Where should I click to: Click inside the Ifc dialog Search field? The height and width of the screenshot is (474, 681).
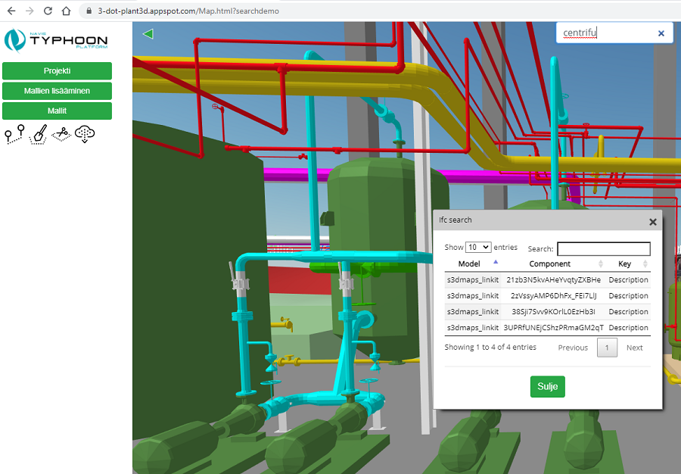coord(603,248)
